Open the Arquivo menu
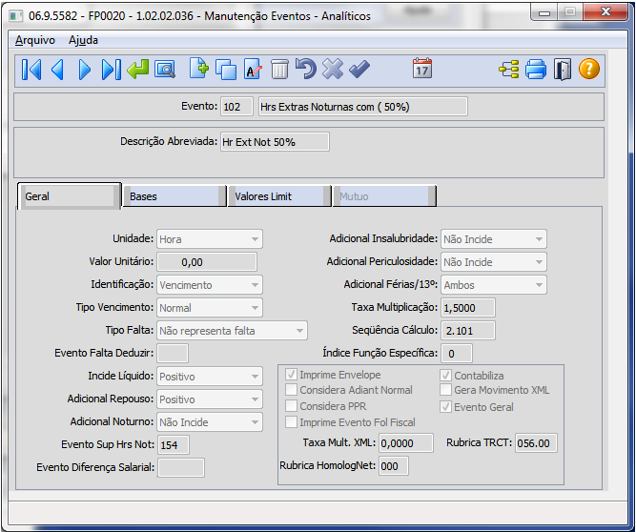636x532 pixels. pyautogui.click(x=35, y=40)
